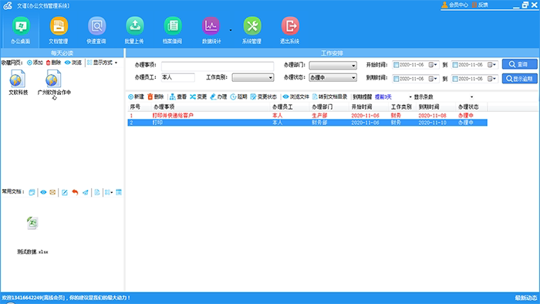Open 会员中心 at the top right
Image resolution: width=540 pixels, height=304 pixels.
tap(455, 5)
